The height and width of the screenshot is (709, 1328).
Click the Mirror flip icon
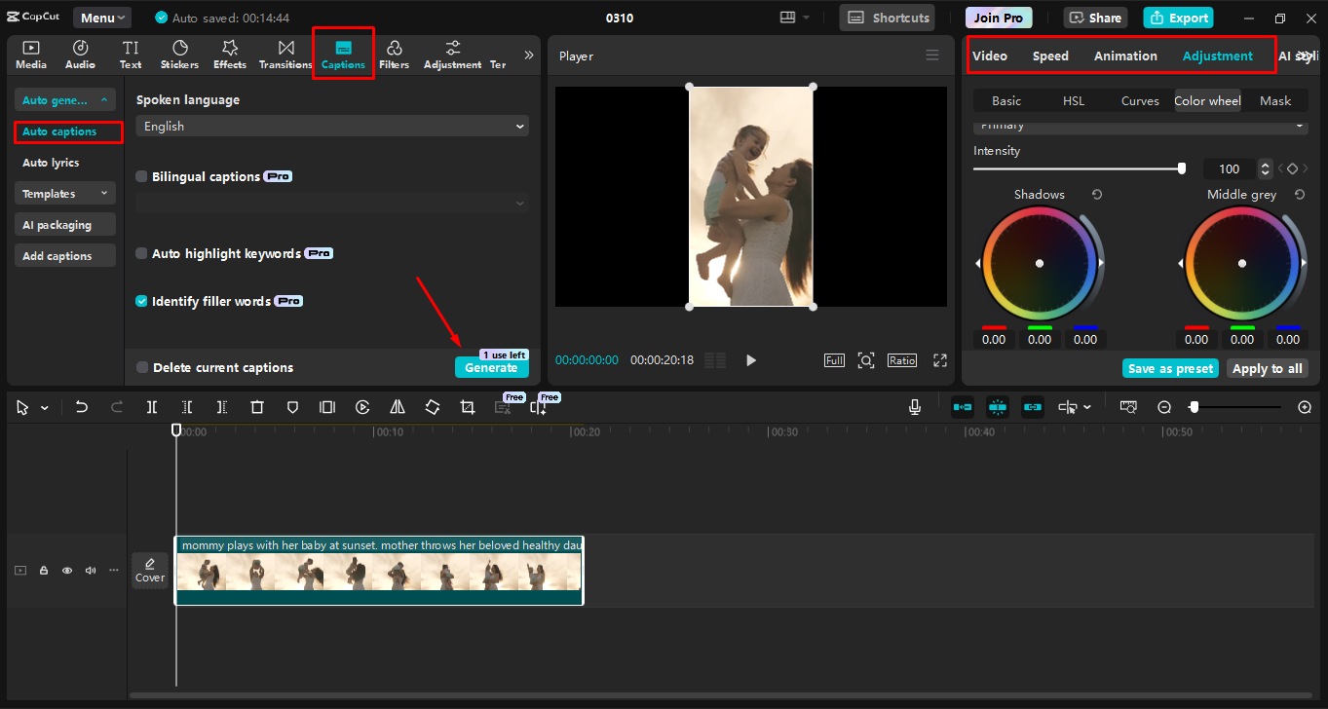click(x=398, y=407)
